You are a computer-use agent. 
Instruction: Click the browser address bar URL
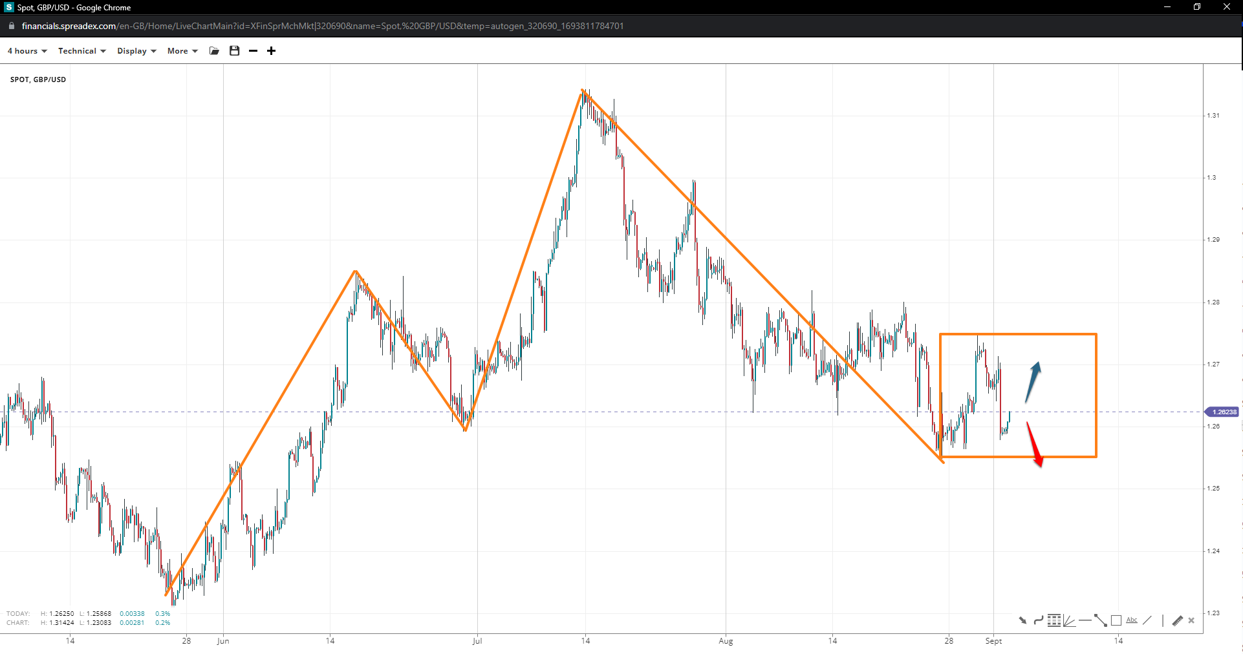pos(322,26)
